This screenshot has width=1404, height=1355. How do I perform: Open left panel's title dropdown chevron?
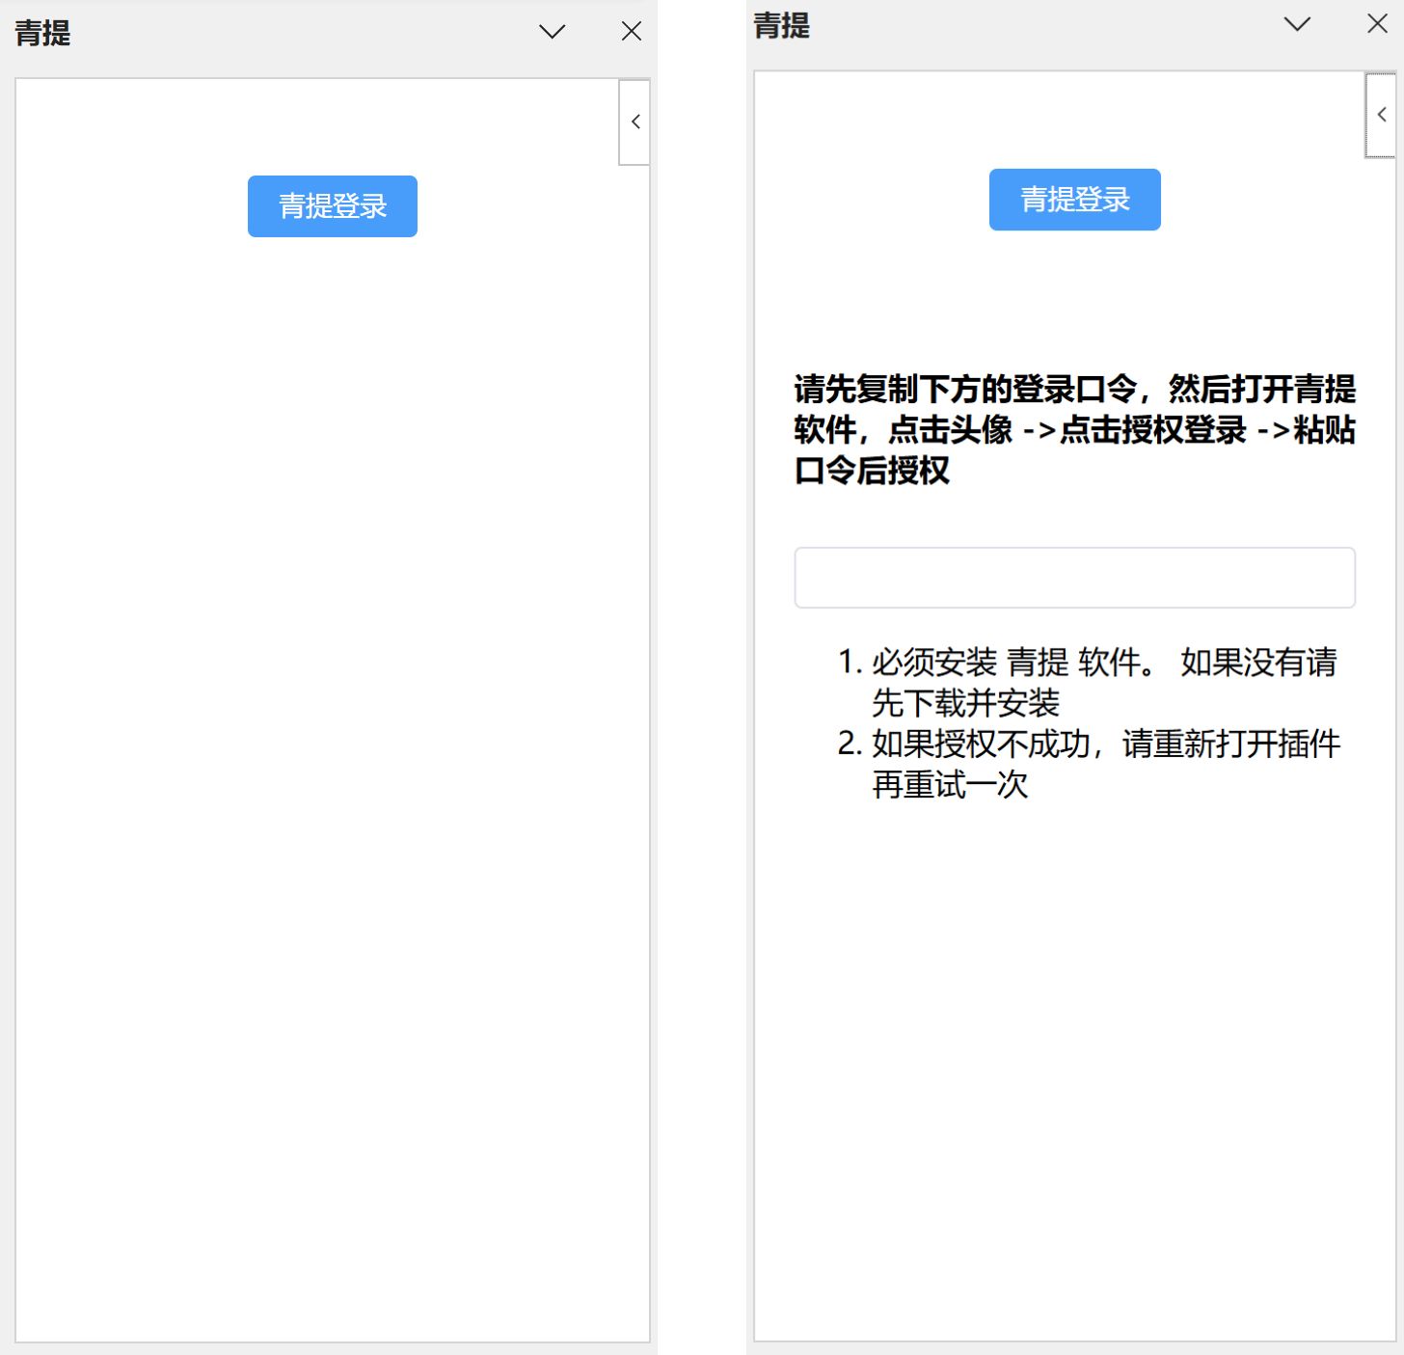coord(552,32)
